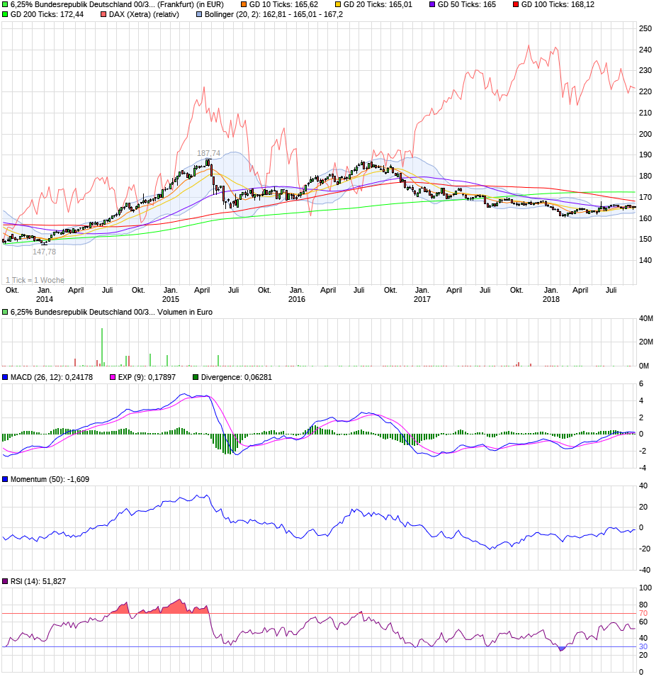
Task: Click the 'GD 10 Ticks: 165,62' label
Action: click(284, 5)
